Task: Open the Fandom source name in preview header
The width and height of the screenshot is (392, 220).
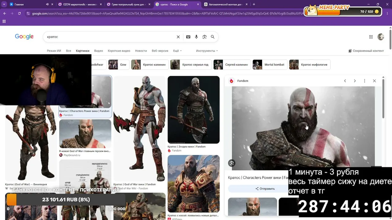Action: (x=243, y=81)
